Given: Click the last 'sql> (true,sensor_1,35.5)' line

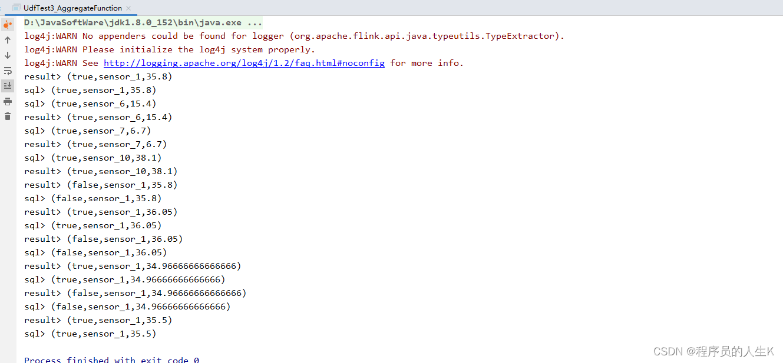Looking at the screenshot, I should [x=90, y=334].
